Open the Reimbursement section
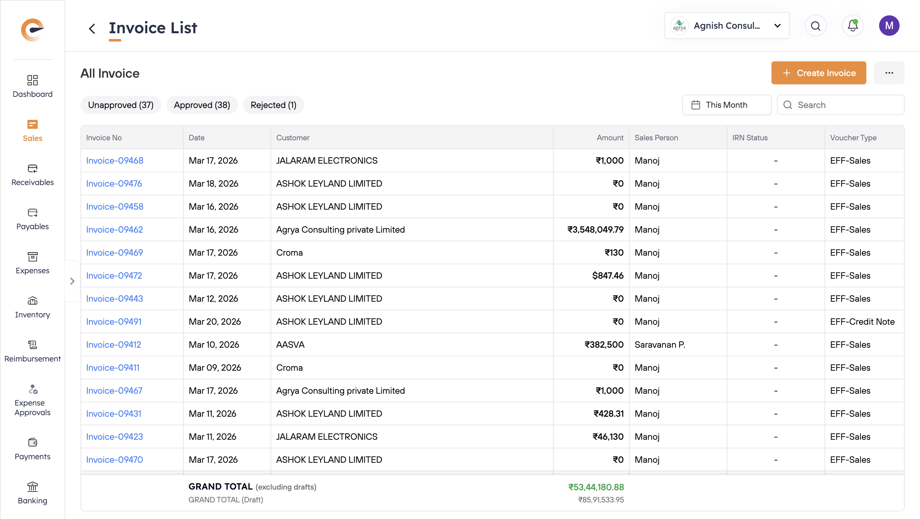 (33, 351)
